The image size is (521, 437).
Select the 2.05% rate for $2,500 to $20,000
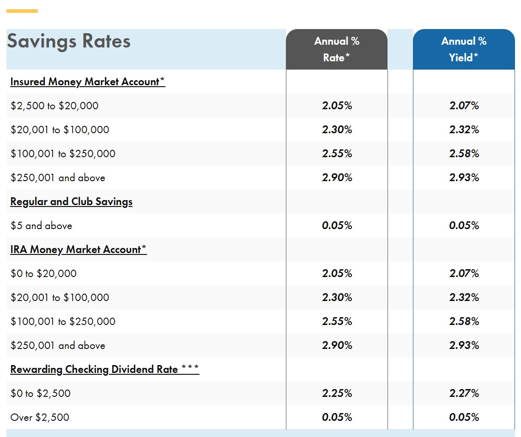click(x=337, y=106)
